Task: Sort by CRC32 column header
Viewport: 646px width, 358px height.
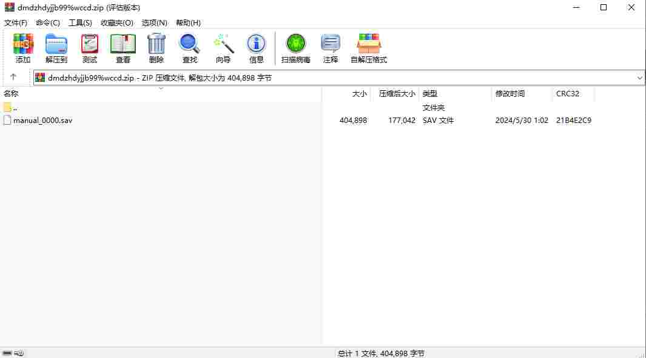Action: point(568,94)
